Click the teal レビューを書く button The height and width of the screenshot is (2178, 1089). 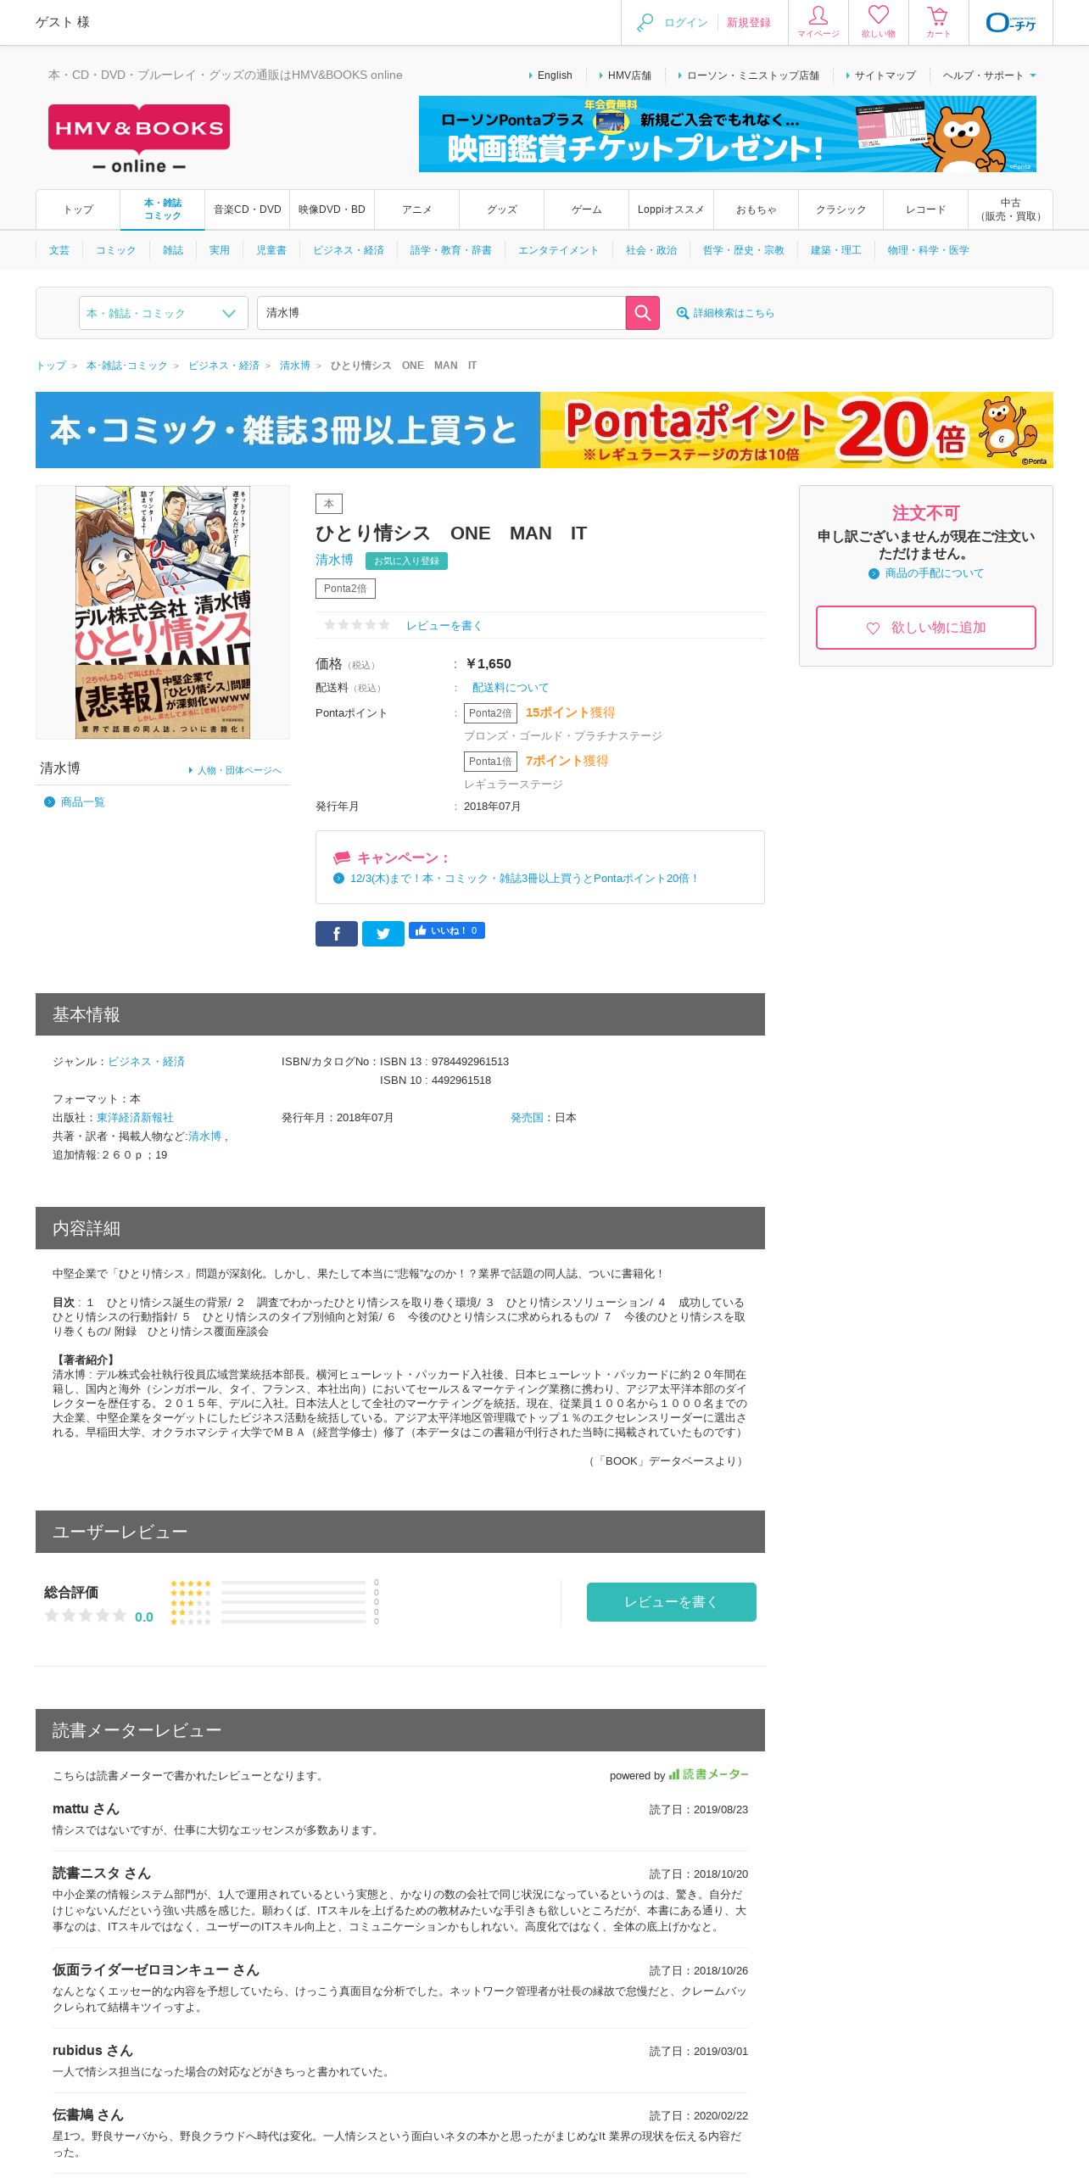pyautogui.click(x=672, y=1602)
